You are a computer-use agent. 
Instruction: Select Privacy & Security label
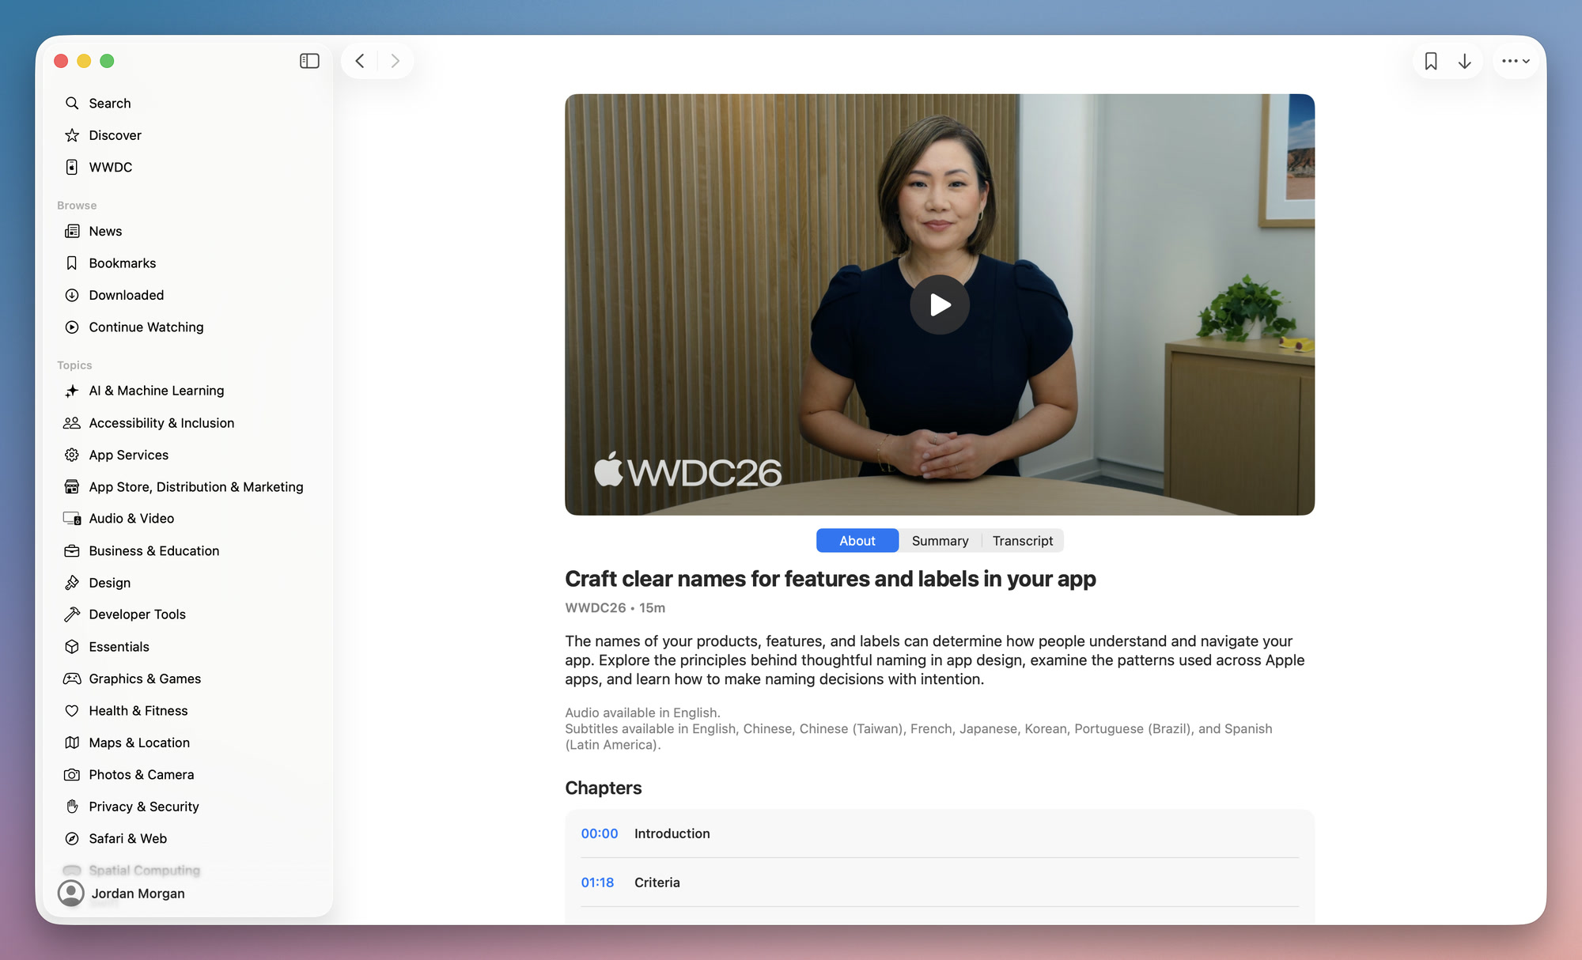coord(144,807)
